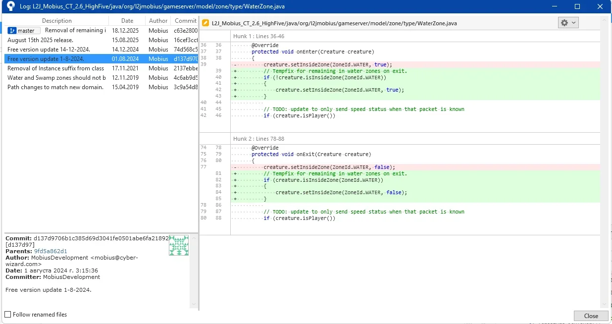Click the removed line 'setInsideZone(ZoneId.WATER, true)'
The width and height of the screenshot is (612, 324).
point(415,64)
